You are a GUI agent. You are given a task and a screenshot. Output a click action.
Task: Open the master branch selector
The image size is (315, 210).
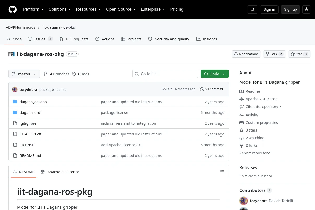(24, 74)
